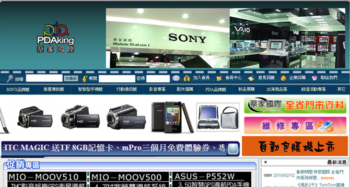Open the 智慧型手機館 menu item
Screen dimensions: 350x187
[x=91, y=89]
